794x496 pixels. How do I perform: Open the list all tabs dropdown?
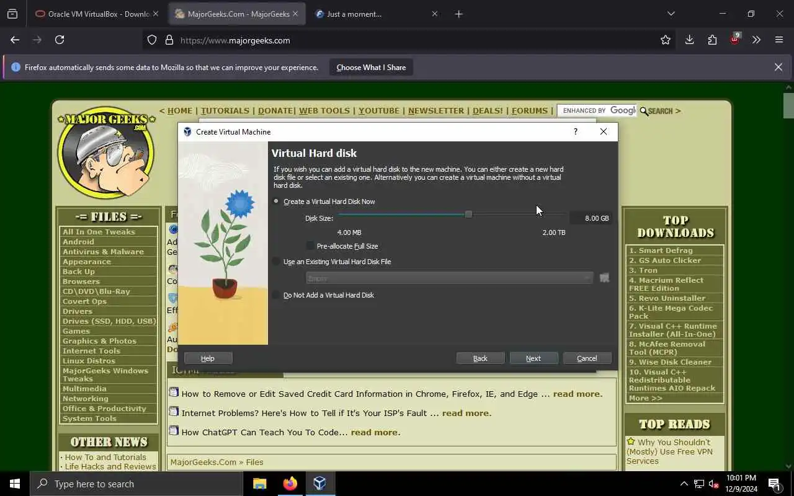tap(671, 14)
